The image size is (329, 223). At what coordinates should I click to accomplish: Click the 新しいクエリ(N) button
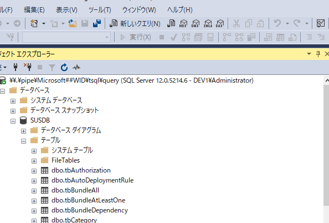point(135,23)
